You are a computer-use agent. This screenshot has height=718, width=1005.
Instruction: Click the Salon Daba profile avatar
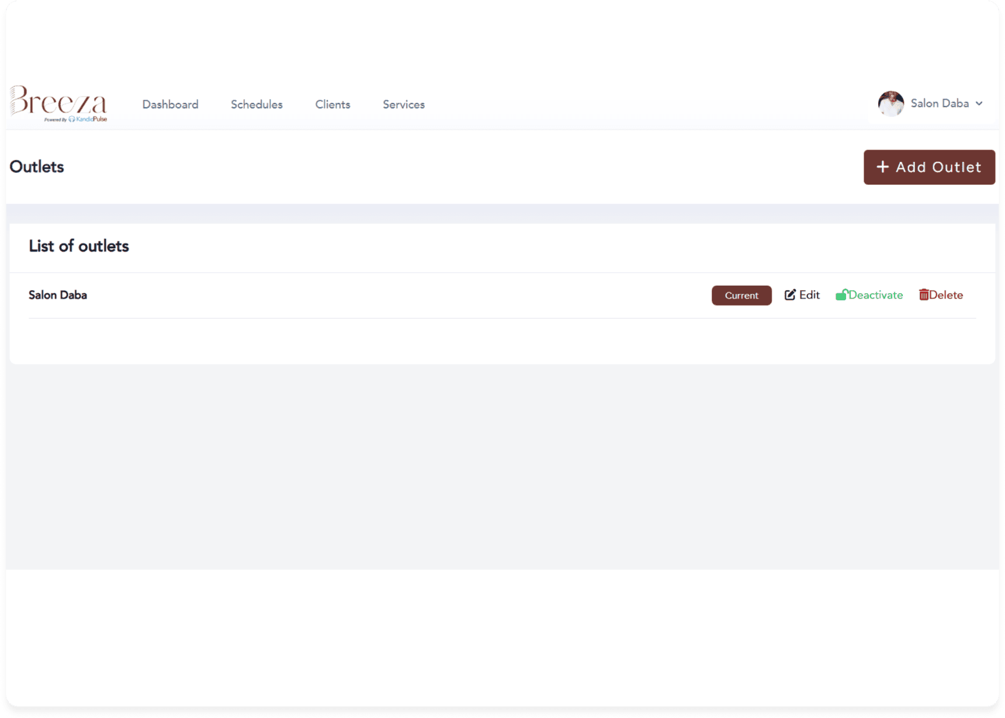890,103
